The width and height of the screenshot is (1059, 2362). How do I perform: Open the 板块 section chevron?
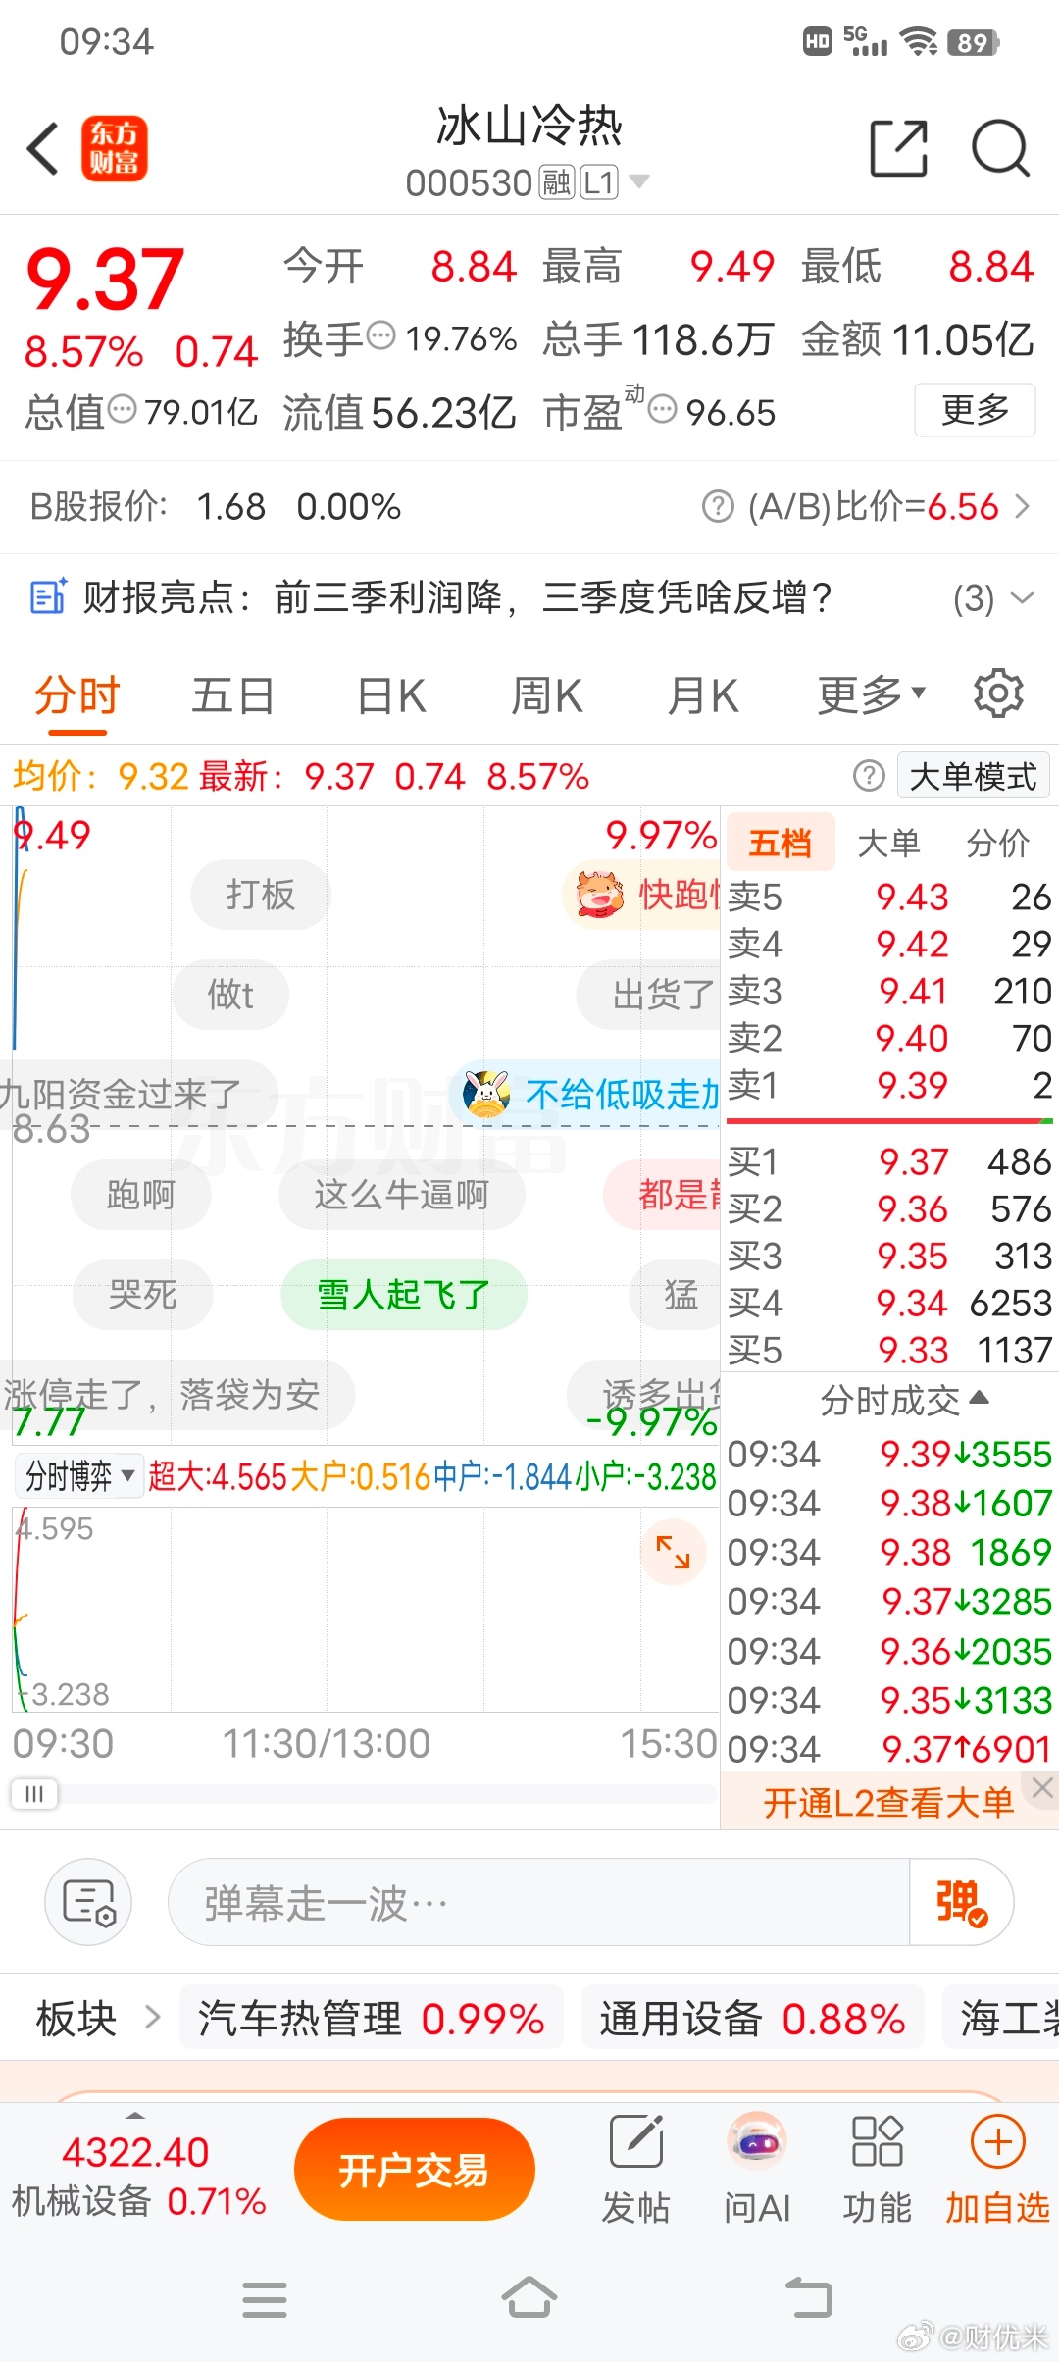coord(152,2018)
